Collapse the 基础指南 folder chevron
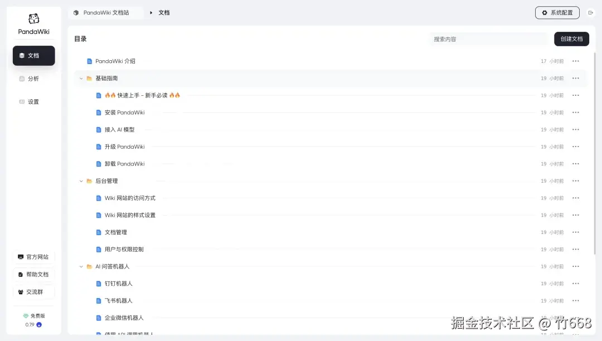 coord(81,78)
